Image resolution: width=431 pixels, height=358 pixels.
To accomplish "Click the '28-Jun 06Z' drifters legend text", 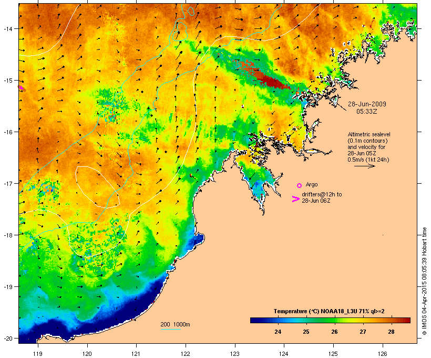I will [x=316, y=201].
